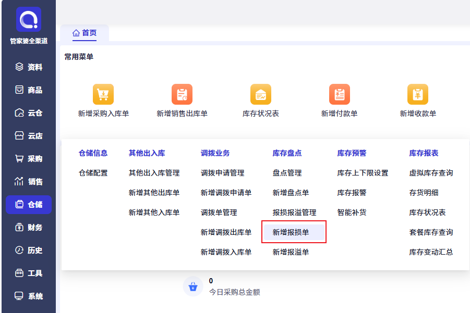Viewport: 470px width, 313px height.
Task: Open the 云店 sidebar menu
Action: point(29,136)
